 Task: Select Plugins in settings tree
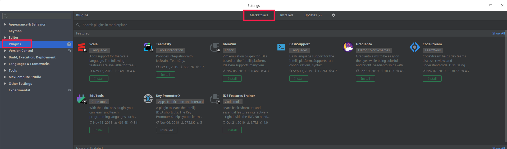pyautogui.click(x=15, y=44)
